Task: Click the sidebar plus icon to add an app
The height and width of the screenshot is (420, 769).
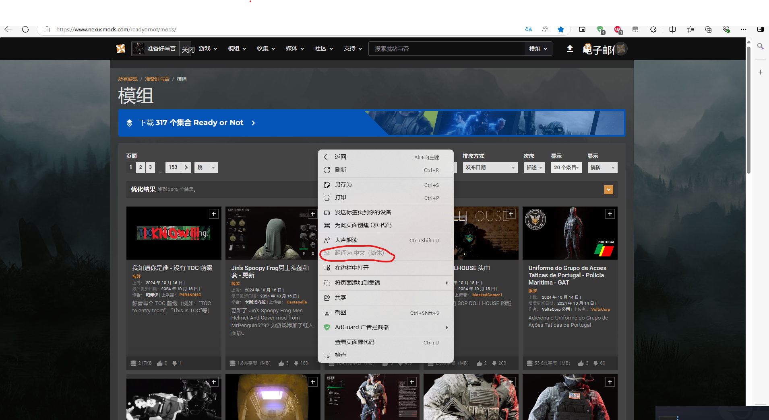Action: [x=760, y=72]
